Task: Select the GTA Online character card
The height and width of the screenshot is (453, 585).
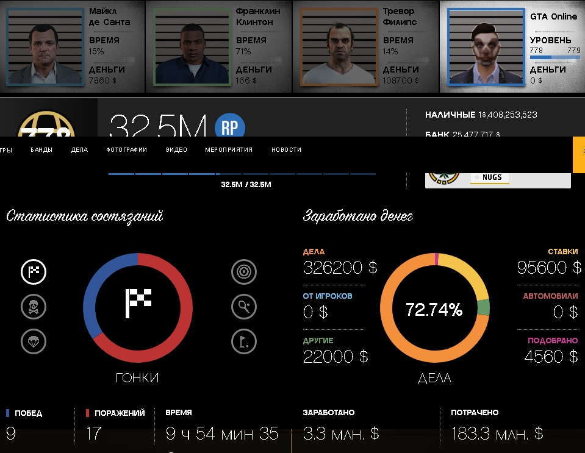Action: [512, 46]
